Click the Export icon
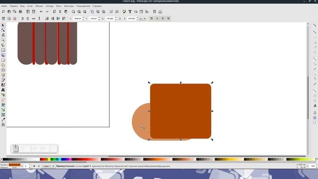This screenshot has height=179, width=318. [x=34, y=12]
